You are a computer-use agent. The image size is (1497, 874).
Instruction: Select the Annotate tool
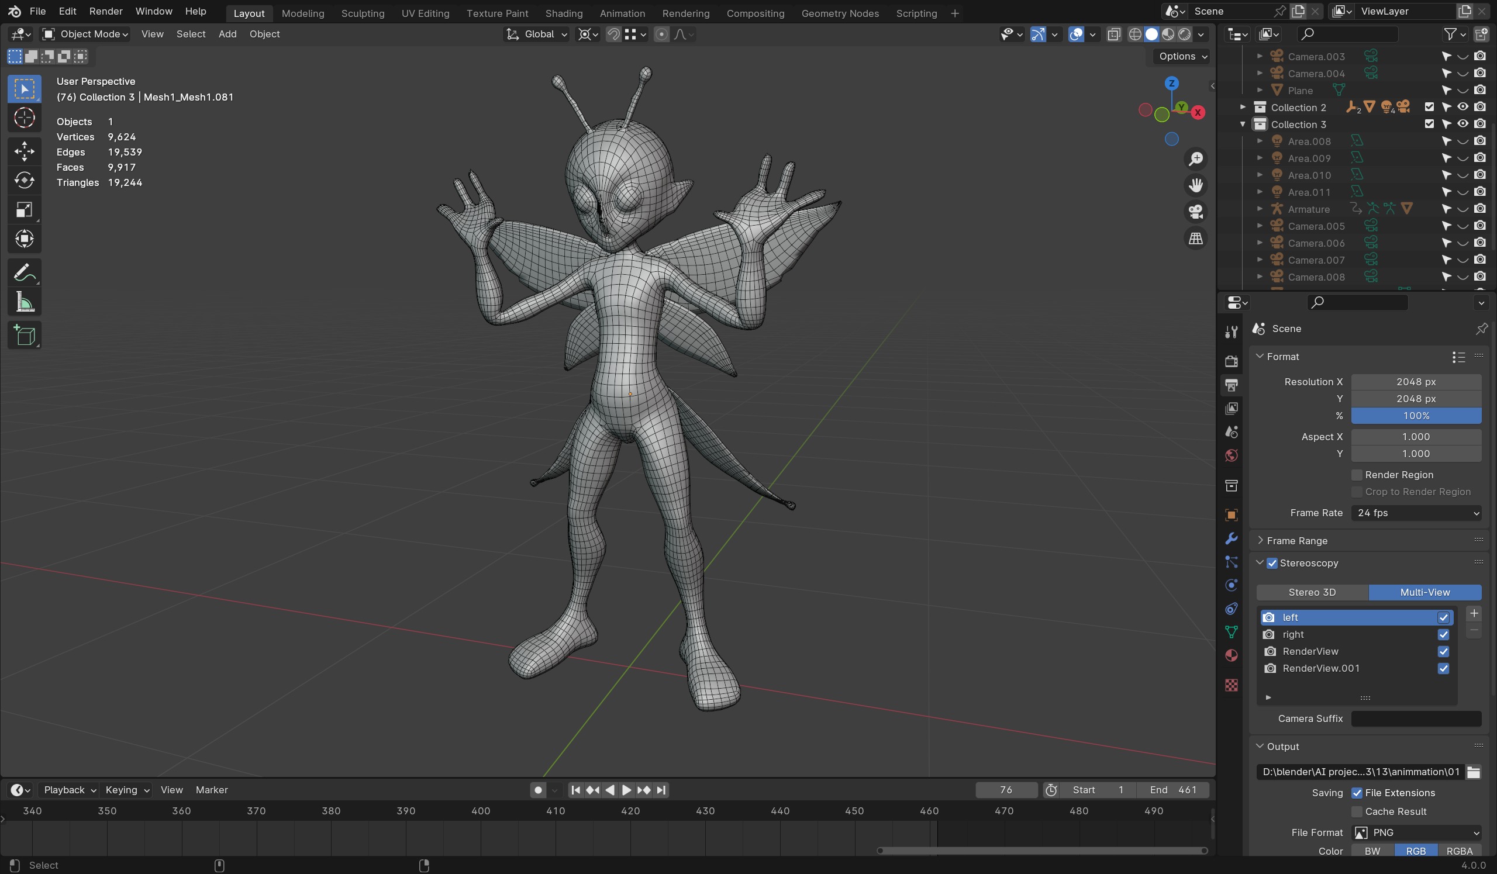click(x=25, y=273)
